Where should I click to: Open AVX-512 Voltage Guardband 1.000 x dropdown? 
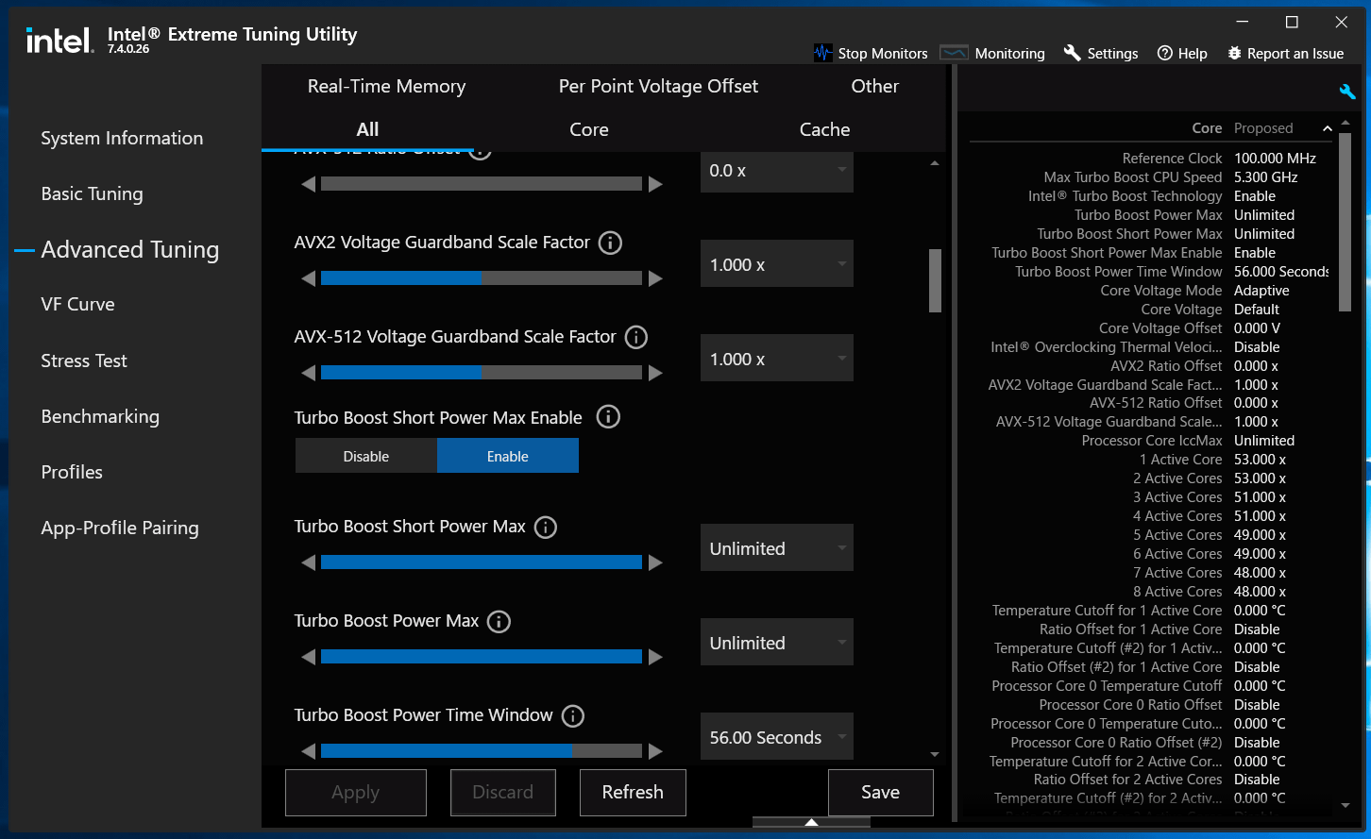(x=777, y=359)
